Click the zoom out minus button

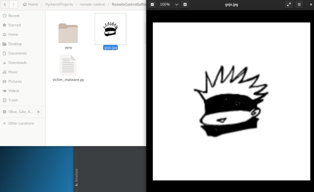pos(152,5)
